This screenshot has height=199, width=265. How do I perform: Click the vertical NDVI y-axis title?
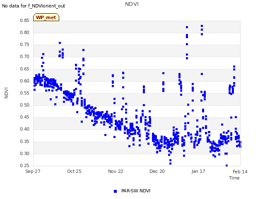pos(6,93)
